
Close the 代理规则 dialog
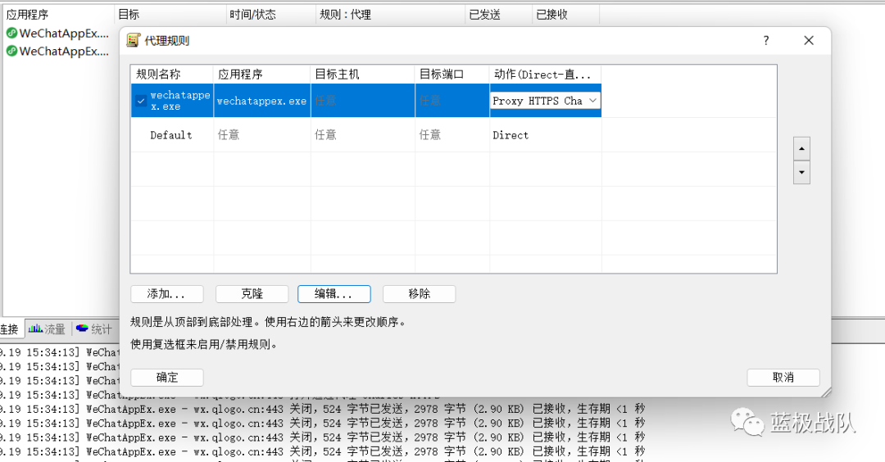[x=809, y=41]
